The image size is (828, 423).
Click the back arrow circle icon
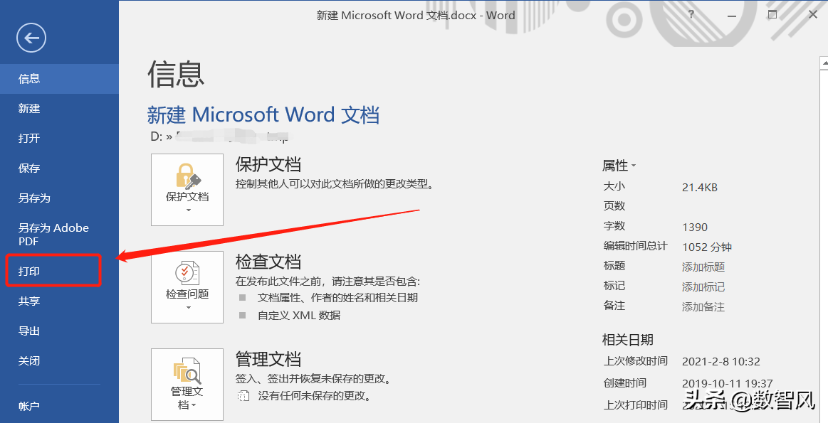pos(31,38)
